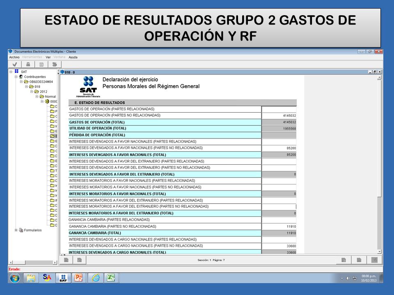The image size is (394, 295).
Task: Click the Formularios icon in the tree
Action: [x=21, y=230]
